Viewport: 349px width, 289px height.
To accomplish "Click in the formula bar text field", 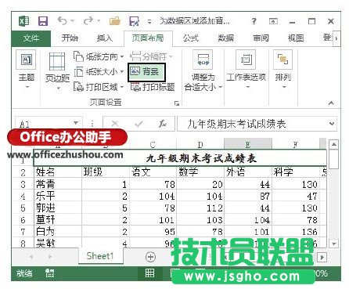I will click(x=257, y=124).
